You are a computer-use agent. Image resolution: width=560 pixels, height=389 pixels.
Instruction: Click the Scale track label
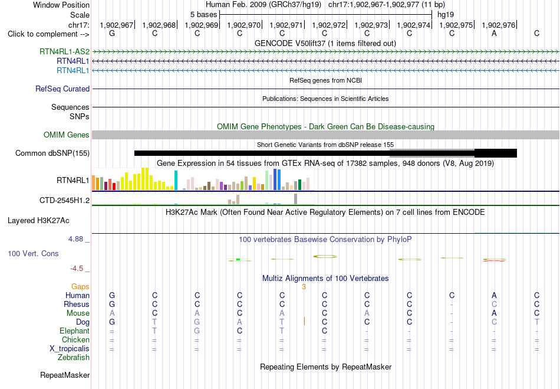coord(80,15)
